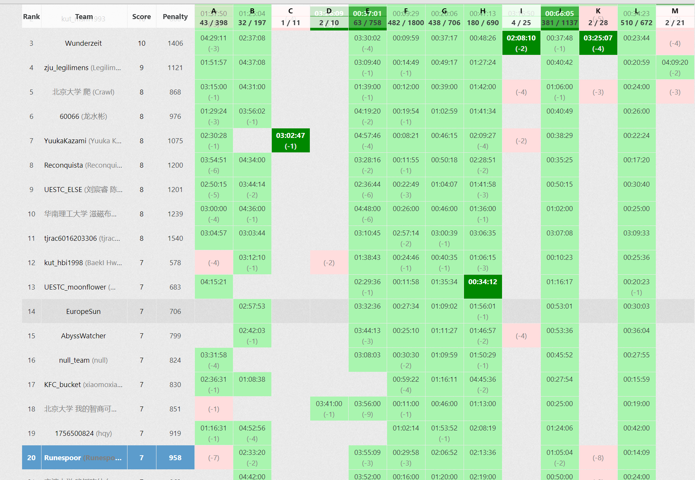Click kut_hbi1998's failed (-2) problem D cell
The width and height of the screenshot is (695, 480).
(329, 263)
